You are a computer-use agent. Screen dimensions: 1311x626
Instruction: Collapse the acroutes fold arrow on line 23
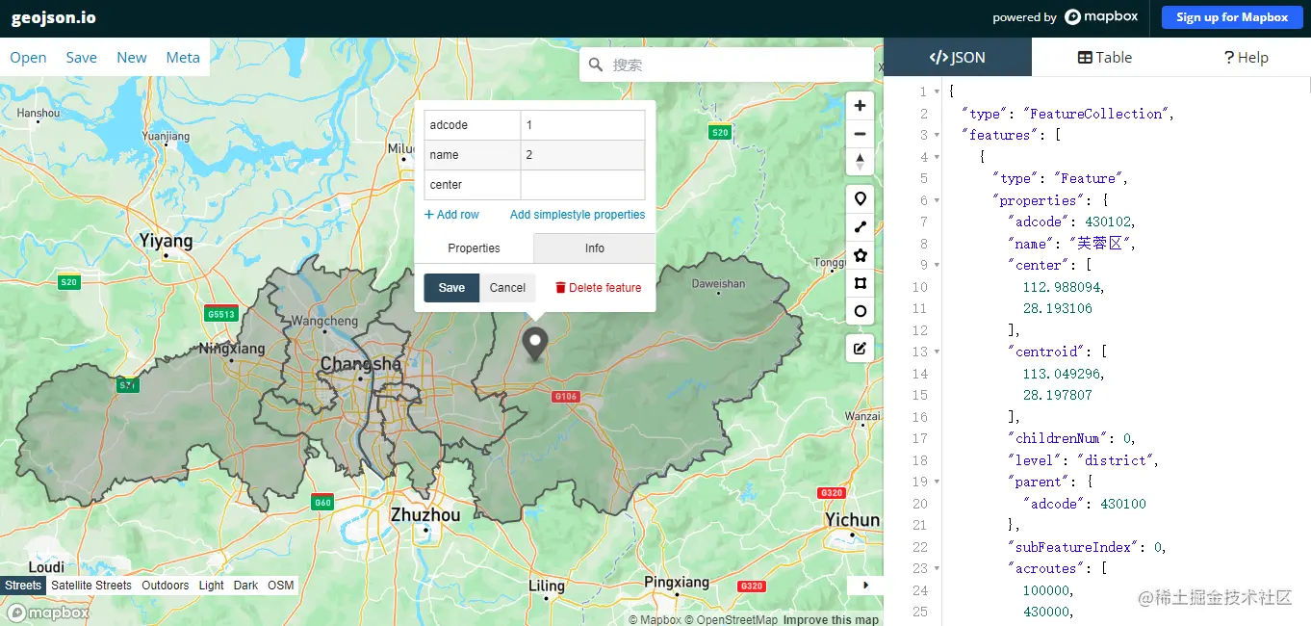tap(937, 569)
